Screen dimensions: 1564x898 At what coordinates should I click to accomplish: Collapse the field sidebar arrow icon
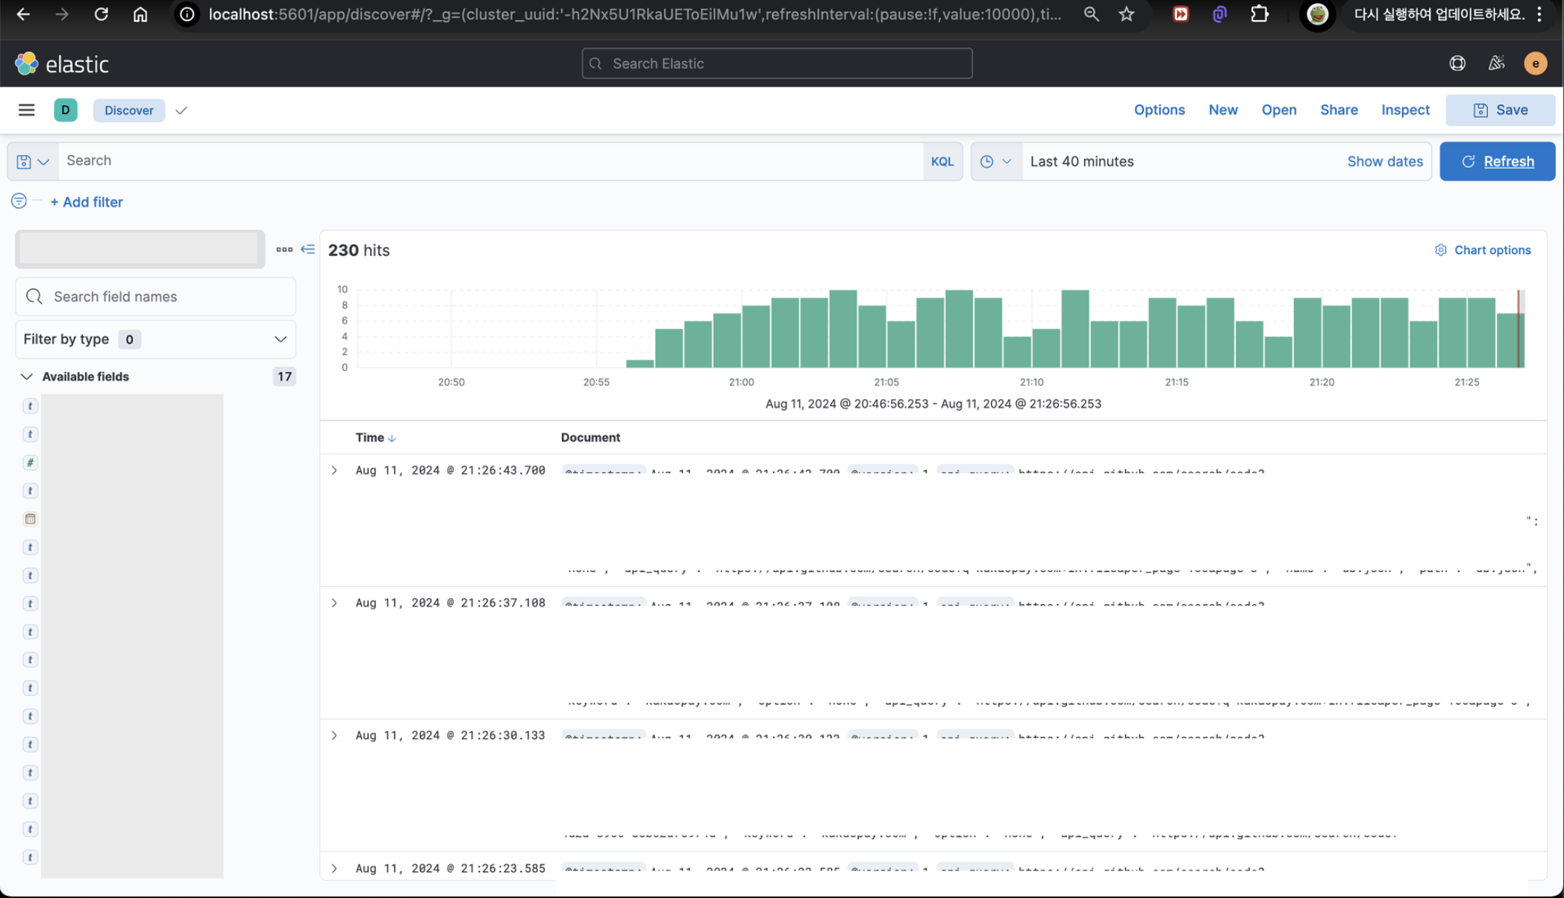tap(307, 249)
